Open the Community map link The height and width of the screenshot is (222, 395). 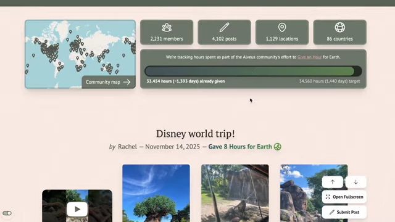point(109,82)
